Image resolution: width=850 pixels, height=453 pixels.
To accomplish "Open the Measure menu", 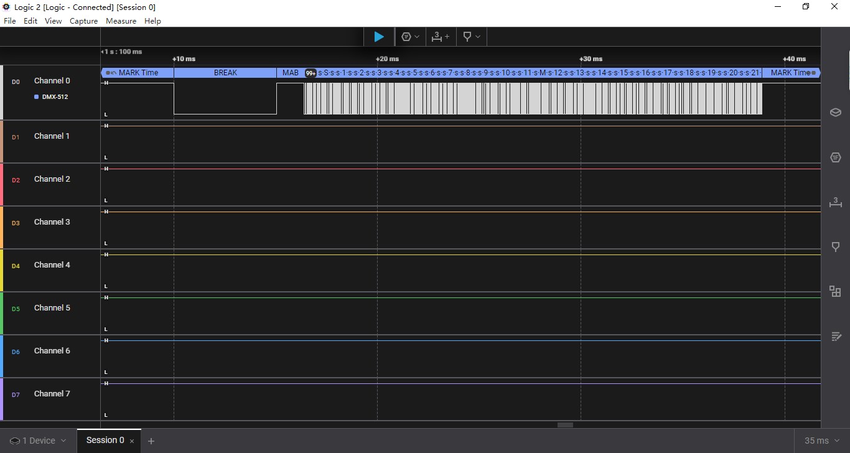I will pyautogui.click(x=121, y=21).
